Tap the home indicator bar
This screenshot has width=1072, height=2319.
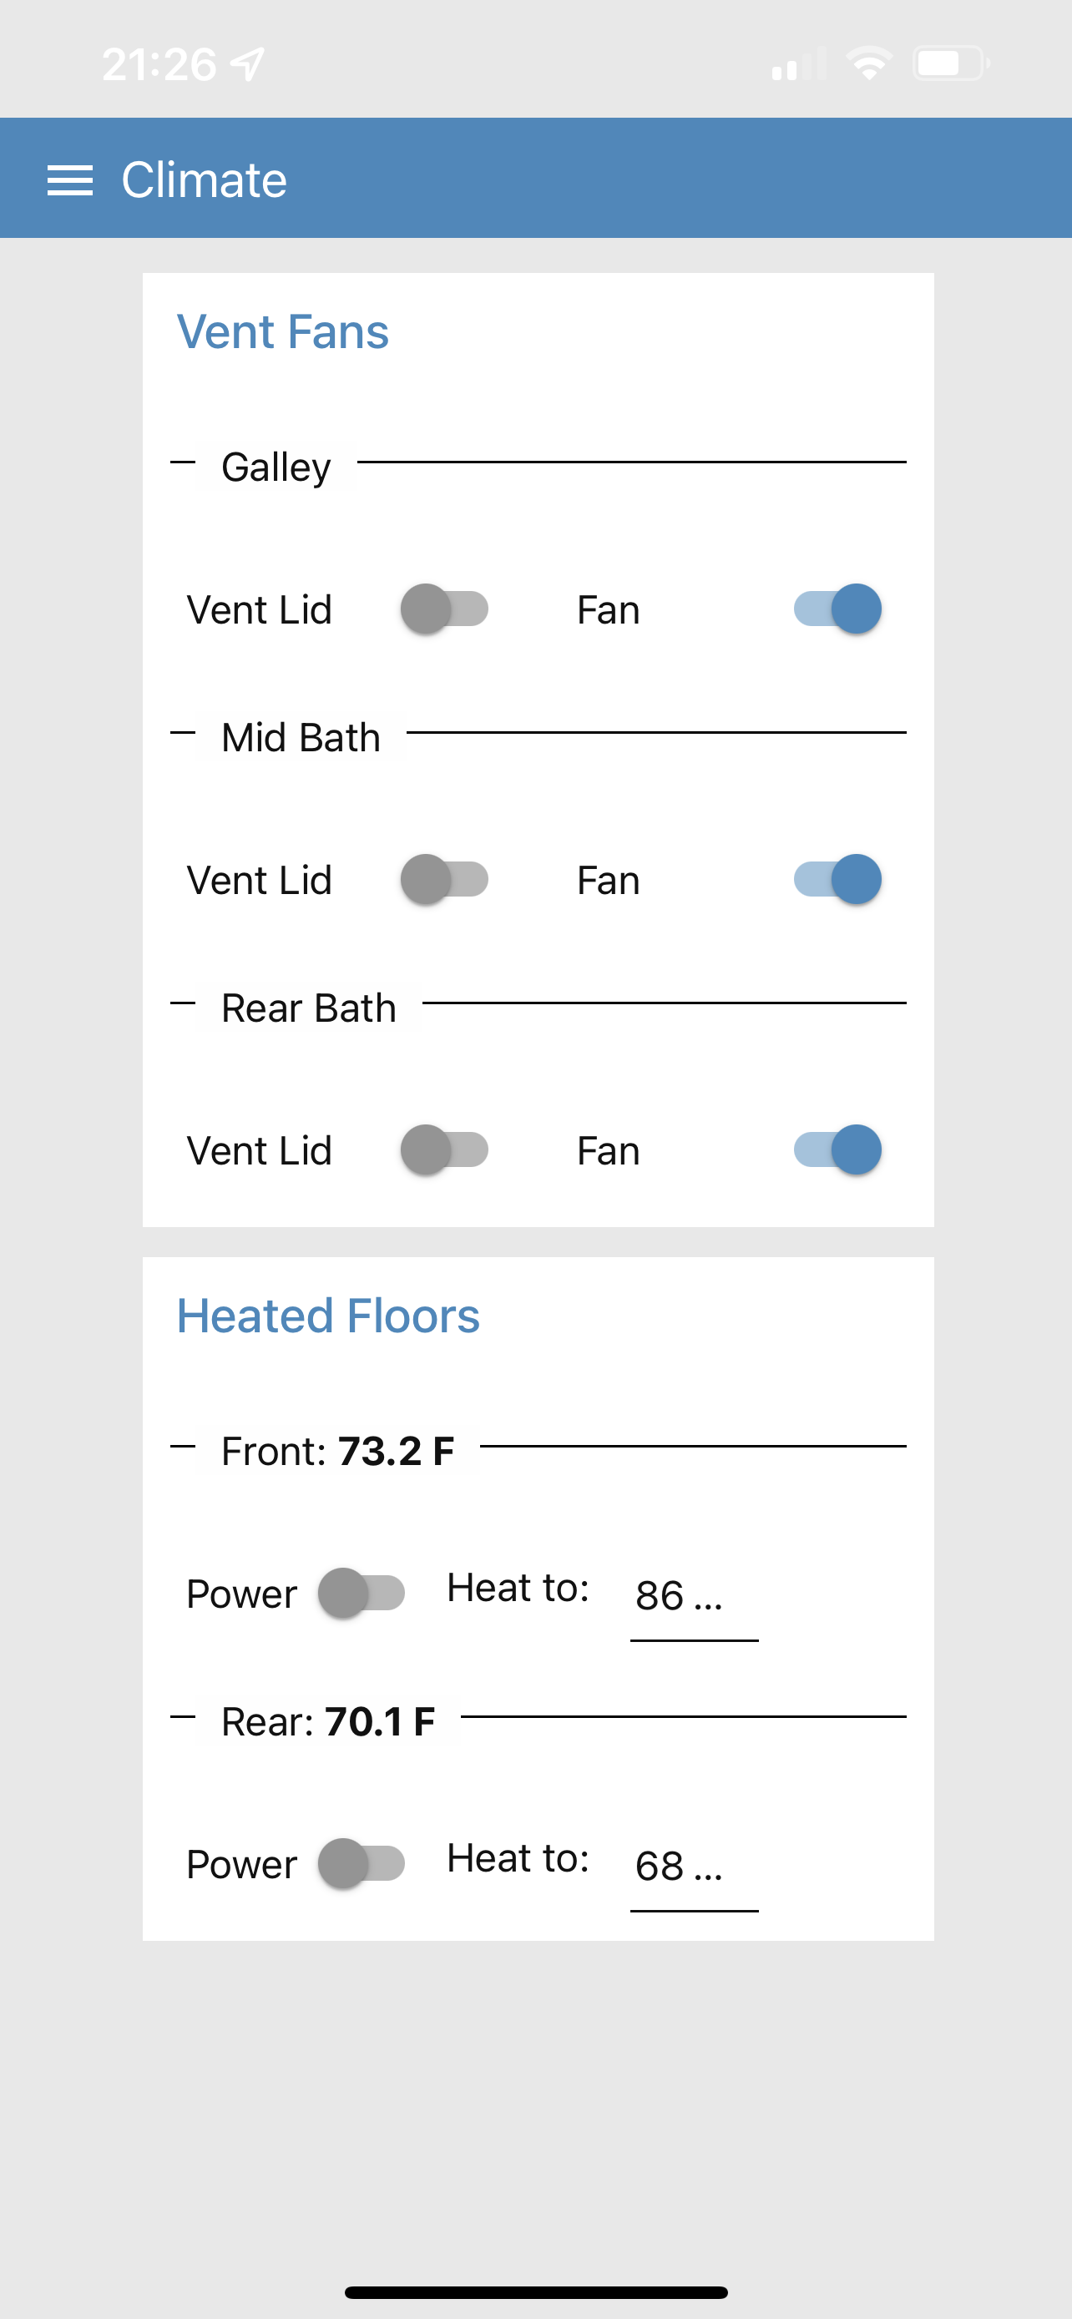point(537,2292)
